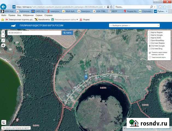Click the browser back arrow button
Image resolution: width=172 pixels, height=131 pixels.
(x=4, y=6)
